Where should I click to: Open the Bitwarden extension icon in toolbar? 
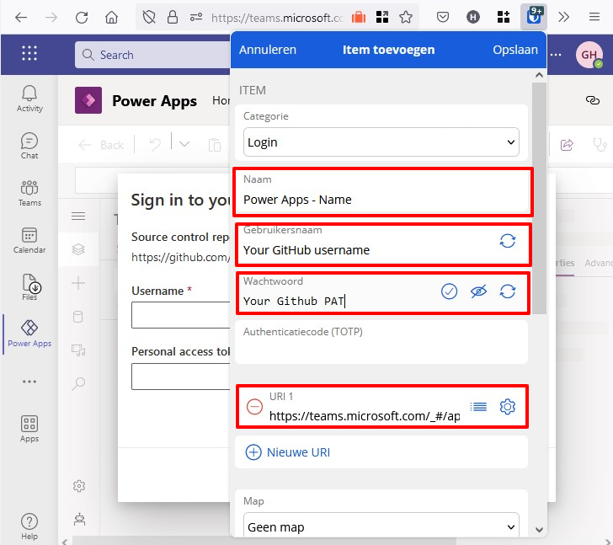(x=532, y=16)
